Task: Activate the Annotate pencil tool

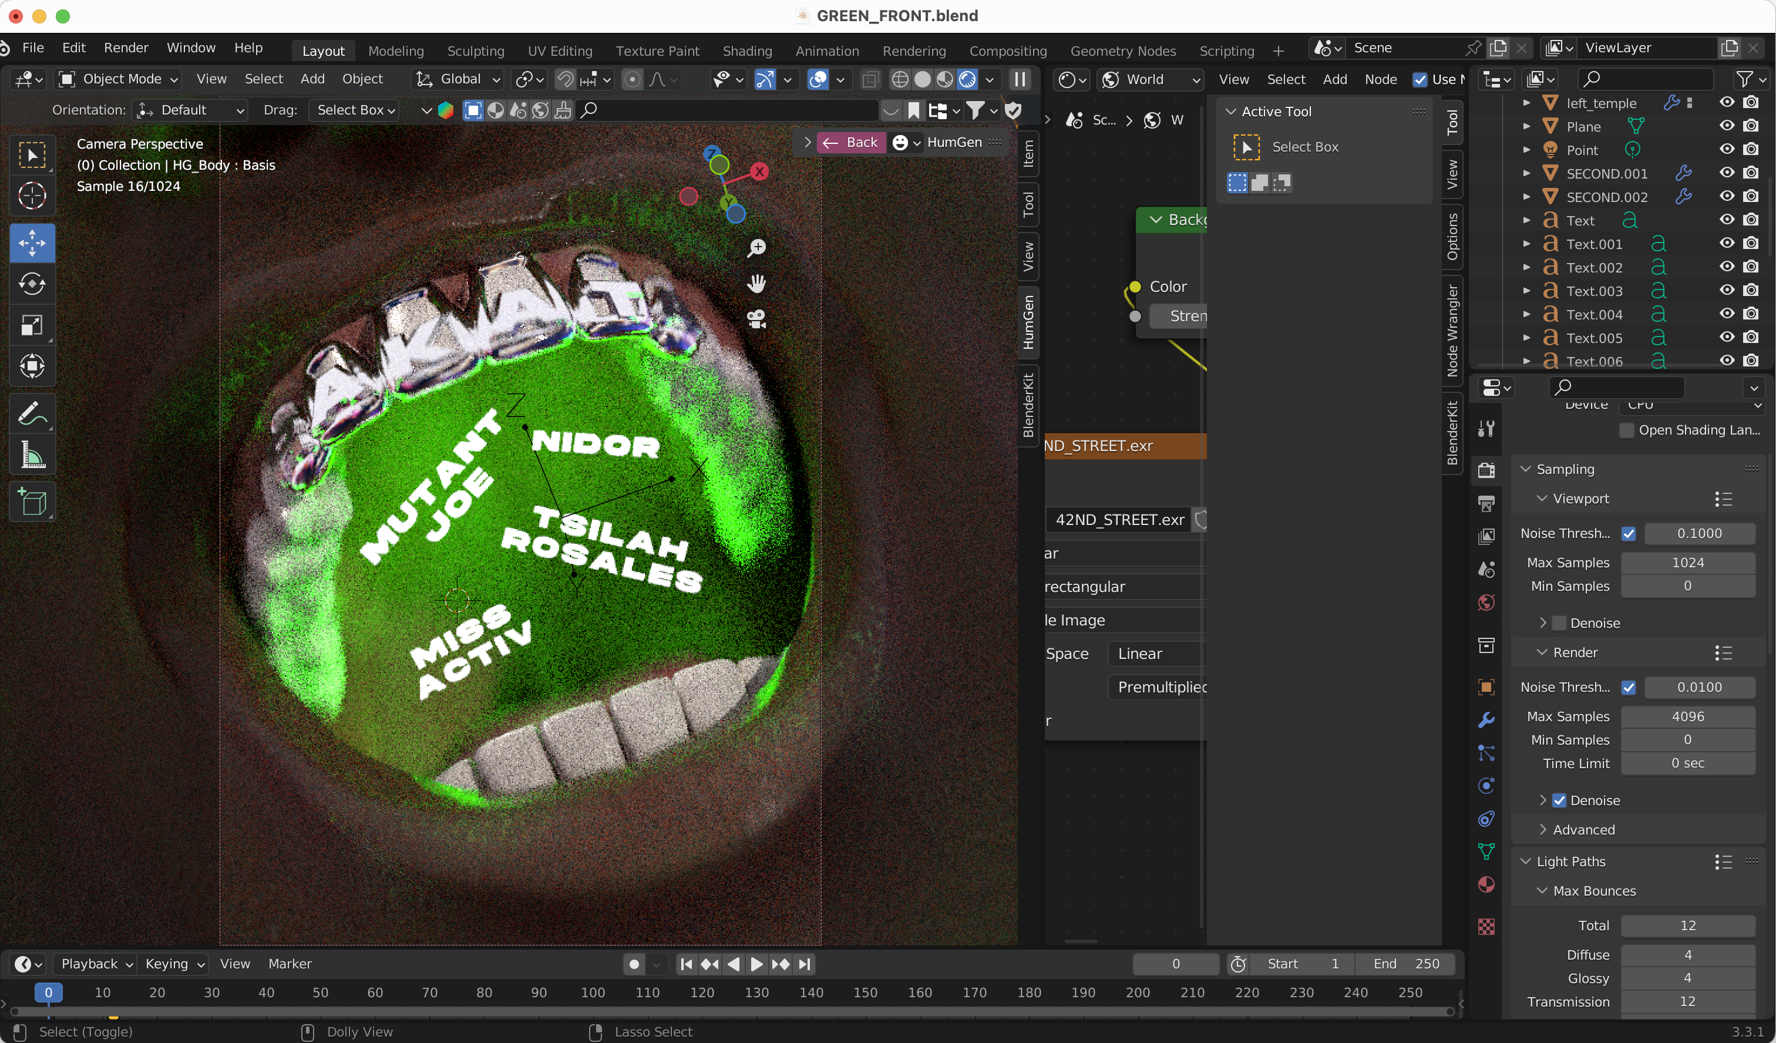Action: 32,413
